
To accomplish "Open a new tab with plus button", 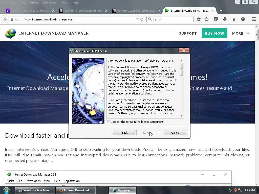I will pos(221,11).
